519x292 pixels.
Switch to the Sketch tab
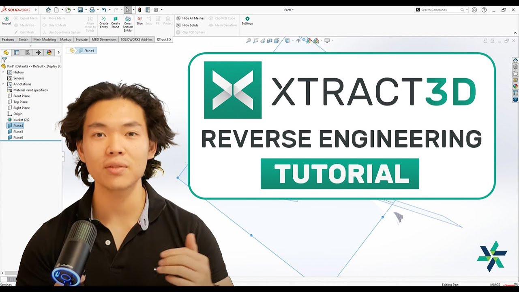pyautogui.click(x=24, y=39)
